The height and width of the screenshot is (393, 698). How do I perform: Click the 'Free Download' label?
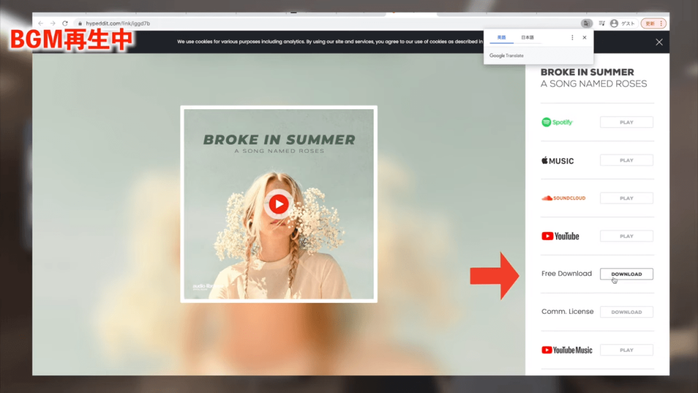(x=566, y=274)
